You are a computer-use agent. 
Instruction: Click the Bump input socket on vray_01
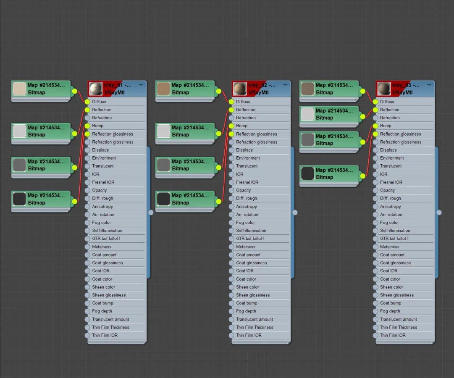[x=87, y=126]
